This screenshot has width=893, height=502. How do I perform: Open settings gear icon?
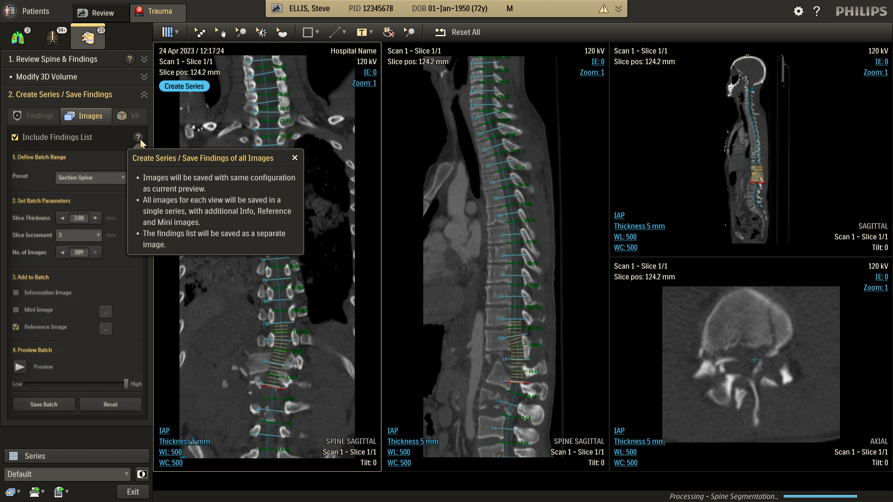coord(798,11)
